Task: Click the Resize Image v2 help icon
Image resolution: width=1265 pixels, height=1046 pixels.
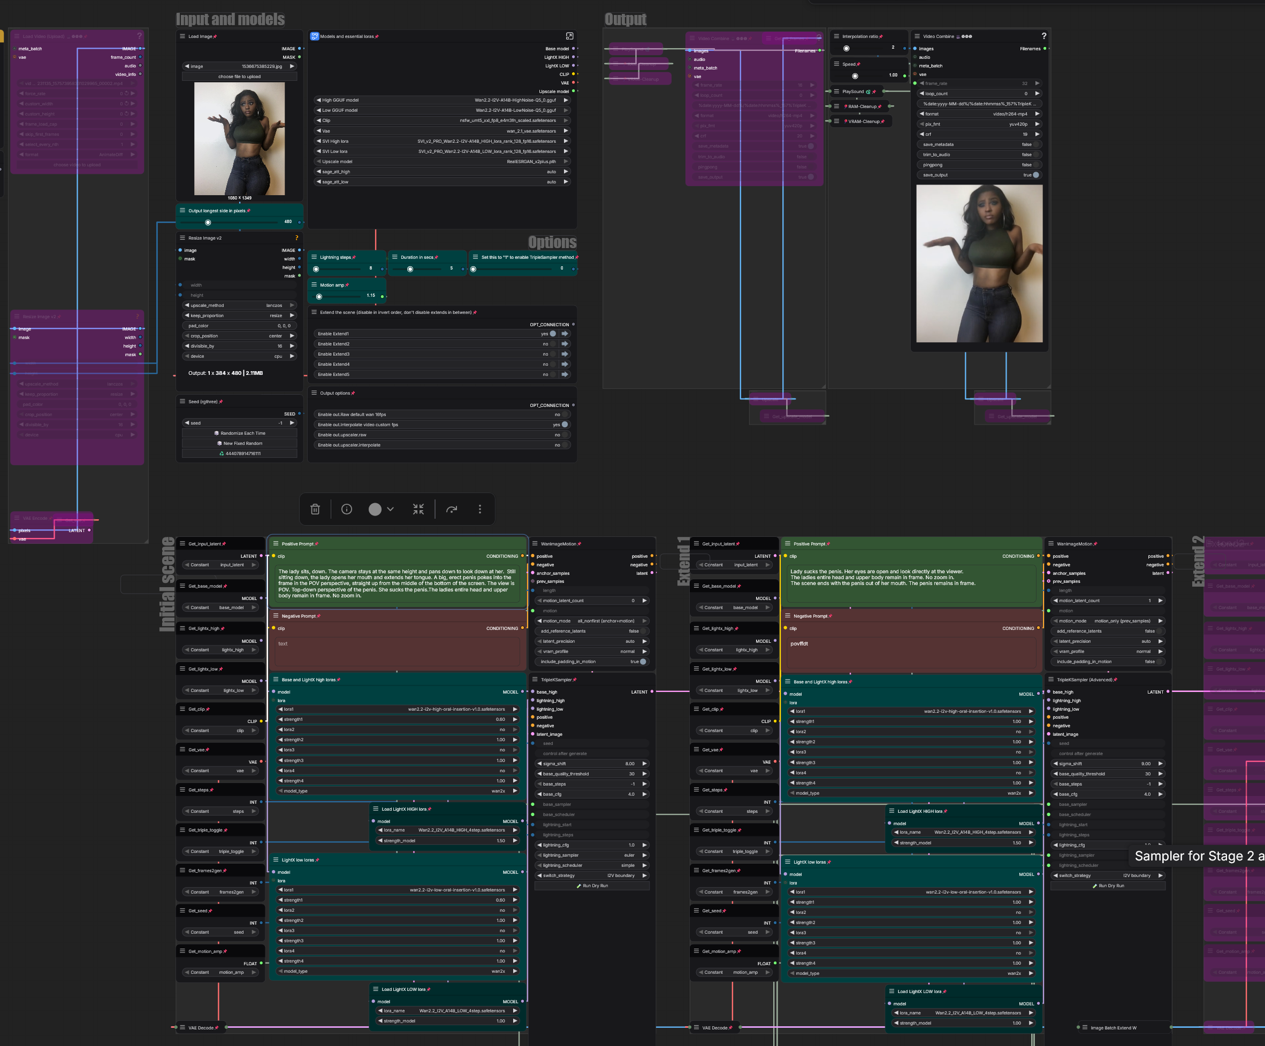Action: (296, 238)
